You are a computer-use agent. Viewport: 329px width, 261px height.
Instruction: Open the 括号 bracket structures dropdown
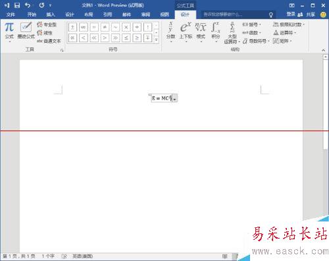[x=252, y=24]
